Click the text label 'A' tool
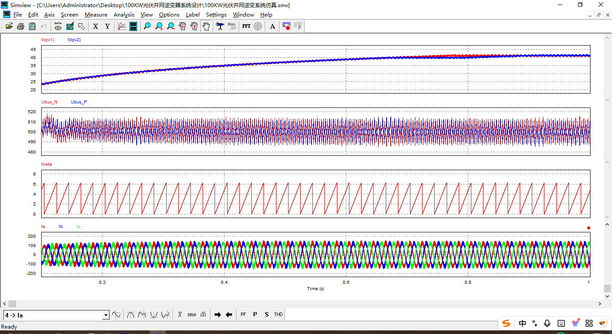Viewport: 612px width, 334px height. [272, 26]
